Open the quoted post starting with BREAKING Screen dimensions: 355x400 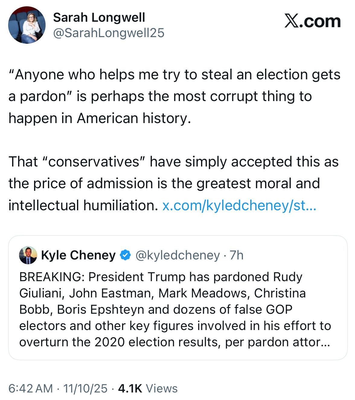(x=175, y=310)
